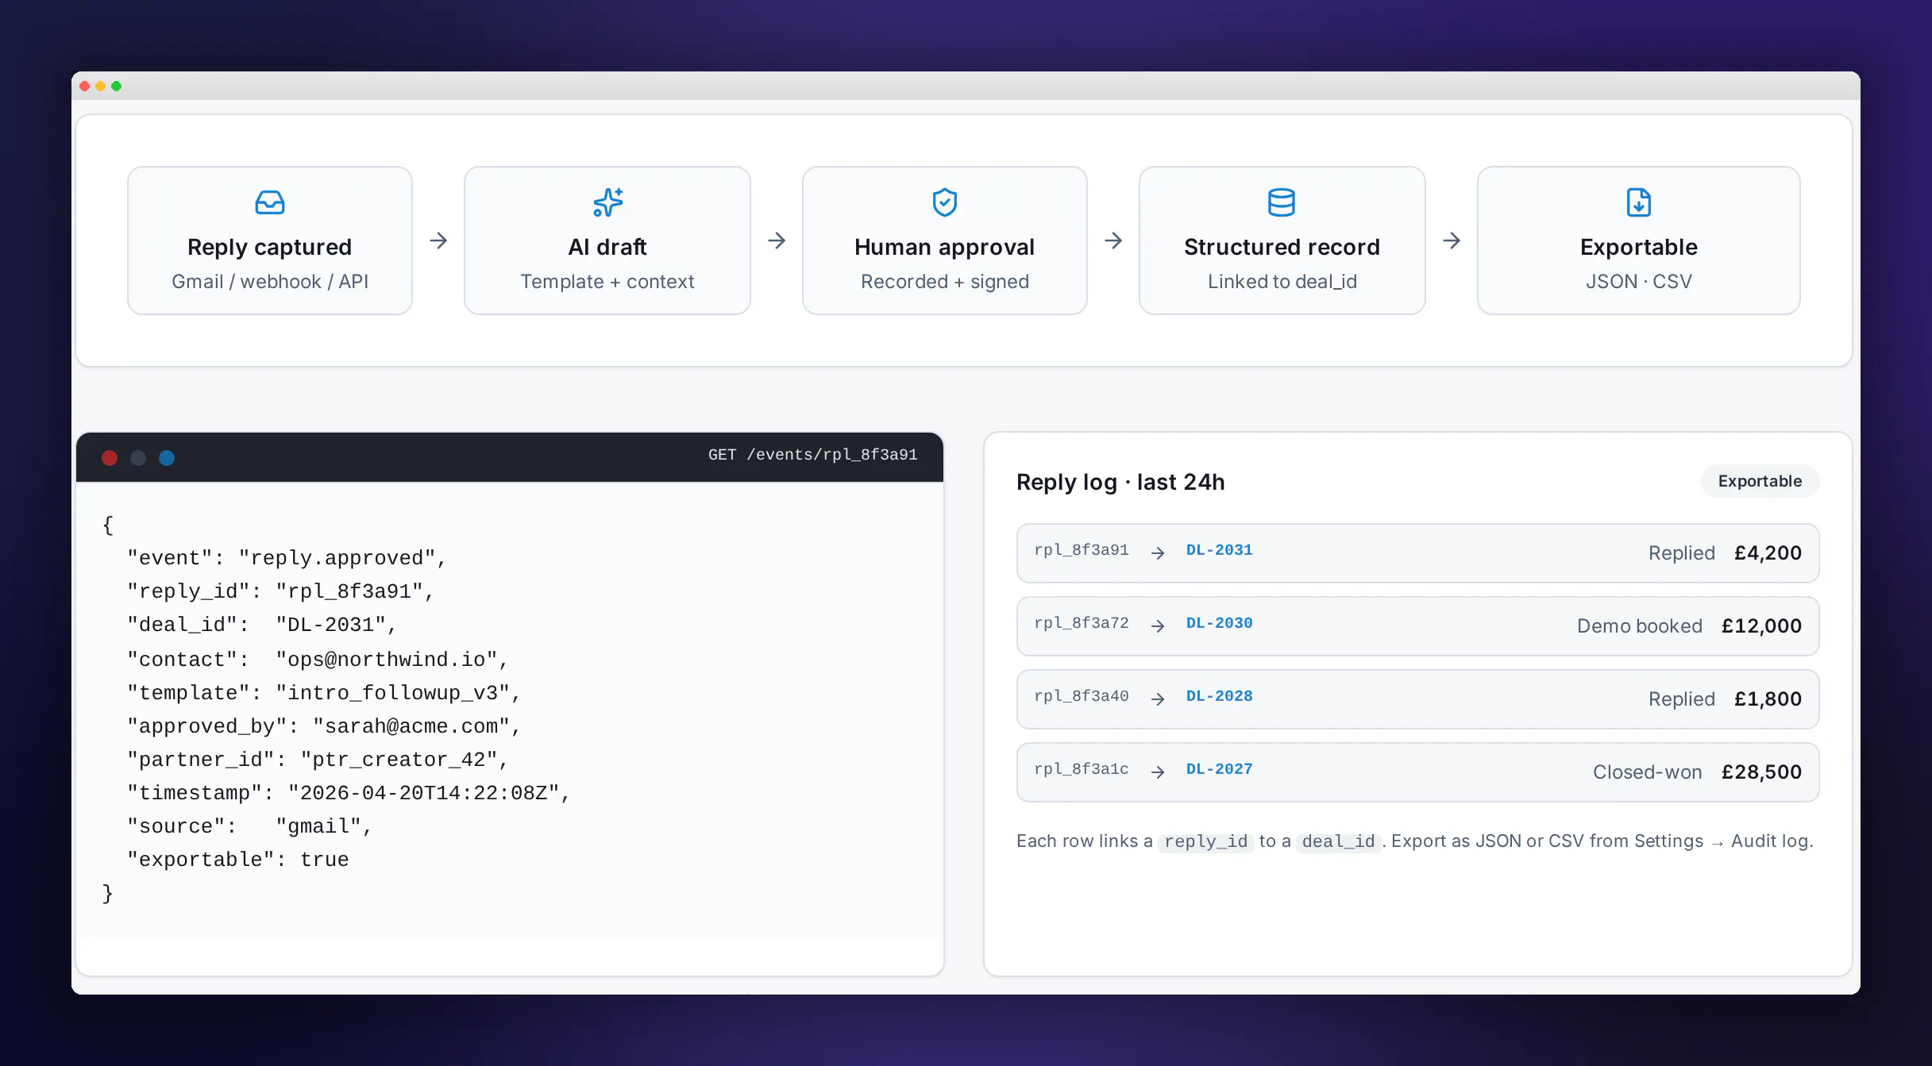Image resolution: width=1932 pixels, height=1066 pixels.
Task: Click the Exportable step card title
Action: 1638,247
